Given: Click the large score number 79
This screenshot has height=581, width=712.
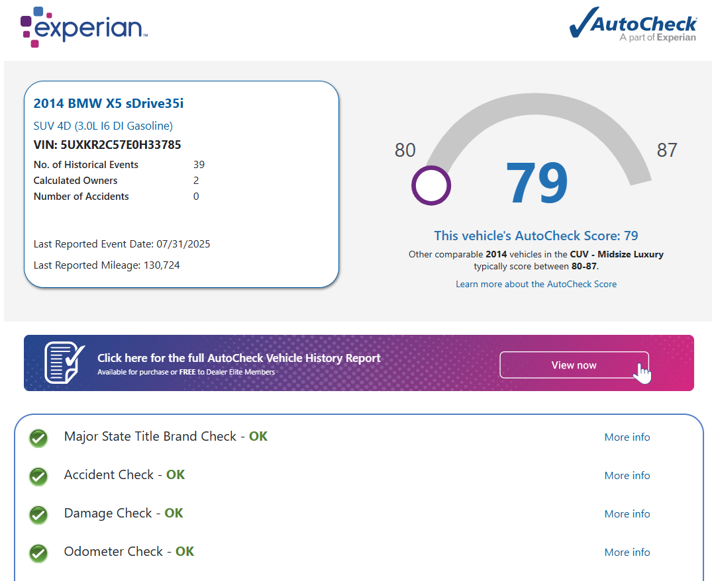Looking at the screenshot, I should pos(536,183).
